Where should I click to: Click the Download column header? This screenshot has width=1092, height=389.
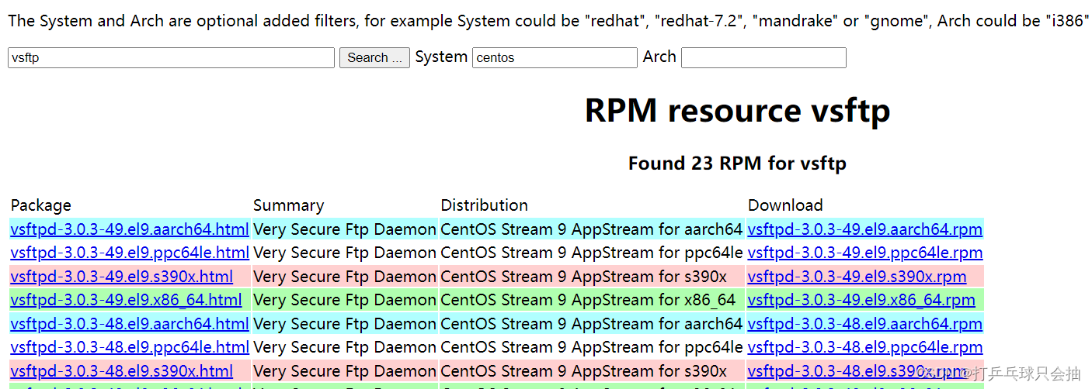click(785, 205)
